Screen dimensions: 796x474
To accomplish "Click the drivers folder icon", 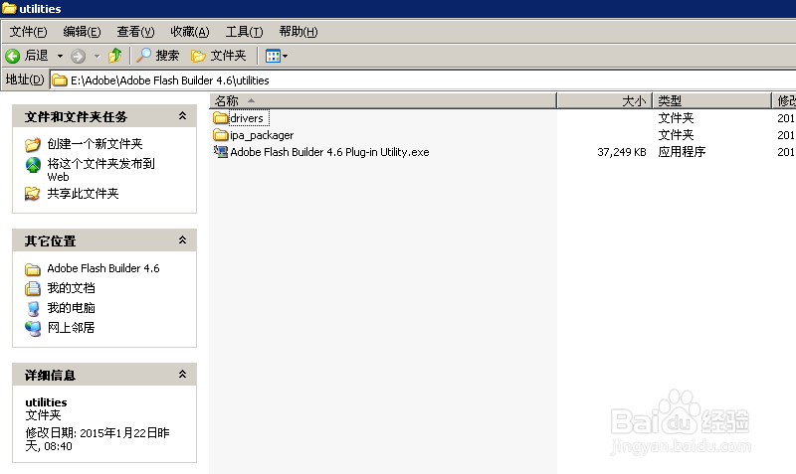I will 220,118.
